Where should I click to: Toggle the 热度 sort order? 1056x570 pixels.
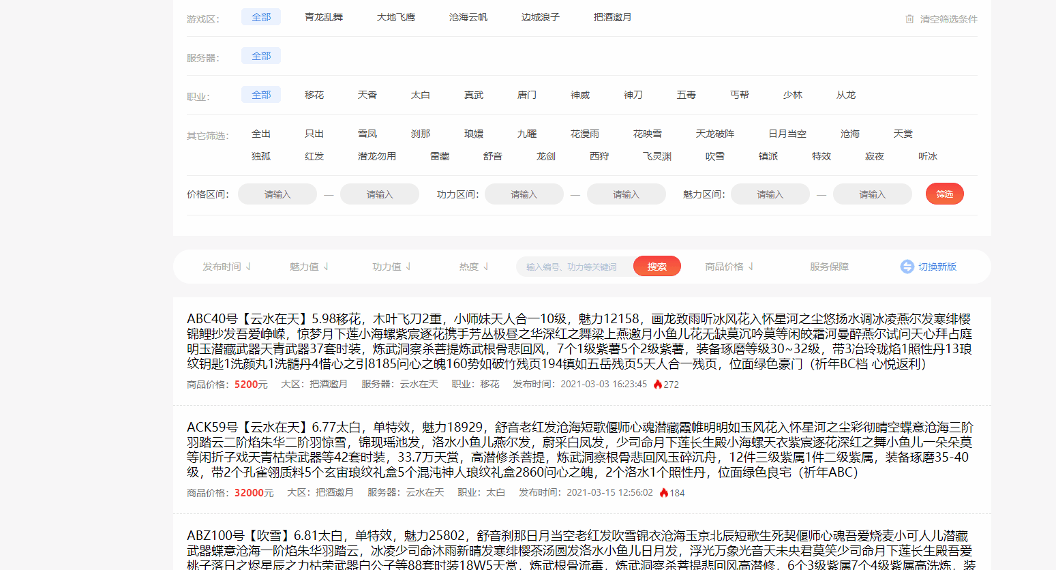pos(473,267)
